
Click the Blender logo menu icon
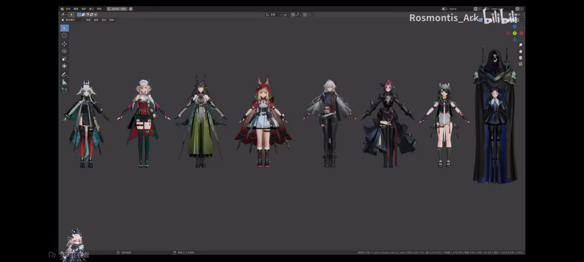62,9
